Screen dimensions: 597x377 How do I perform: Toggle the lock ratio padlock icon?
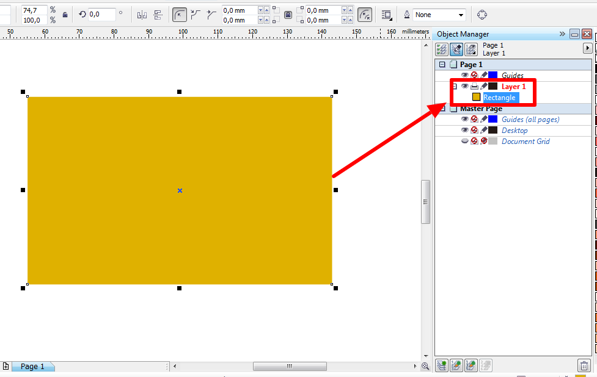(65, 15)
